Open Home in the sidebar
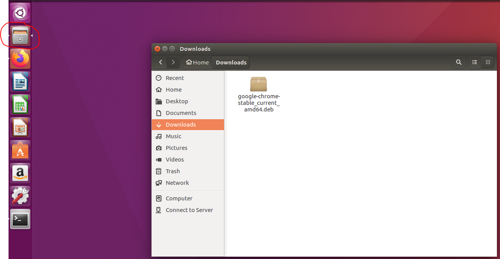Image resolution: width=500 pixels, height=259 pixels. [188, 90]
